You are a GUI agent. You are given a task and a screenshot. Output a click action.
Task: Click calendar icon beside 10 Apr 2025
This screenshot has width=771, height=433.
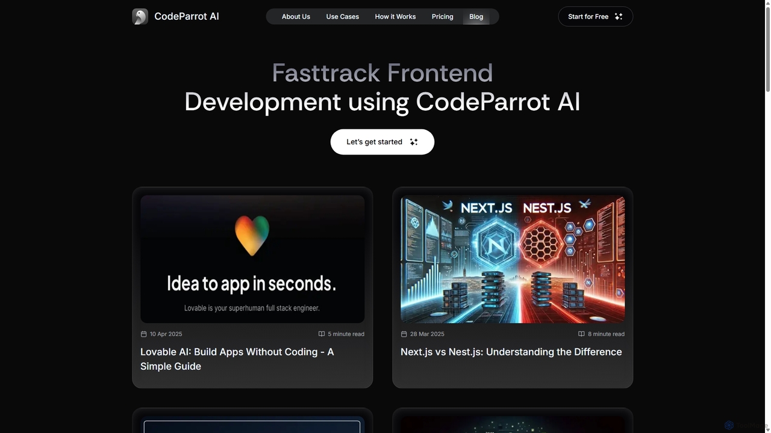[144, 334]
